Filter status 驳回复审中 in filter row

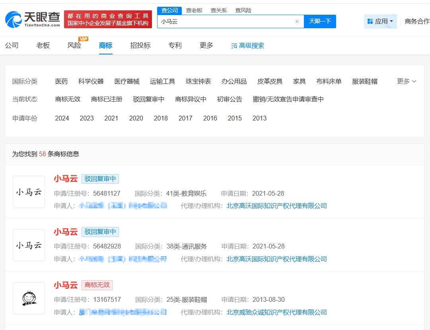(149, 99)
